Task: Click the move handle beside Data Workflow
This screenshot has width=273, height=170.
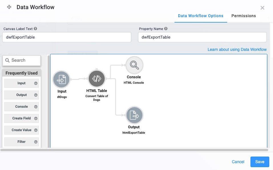Action: coord(9,7)
